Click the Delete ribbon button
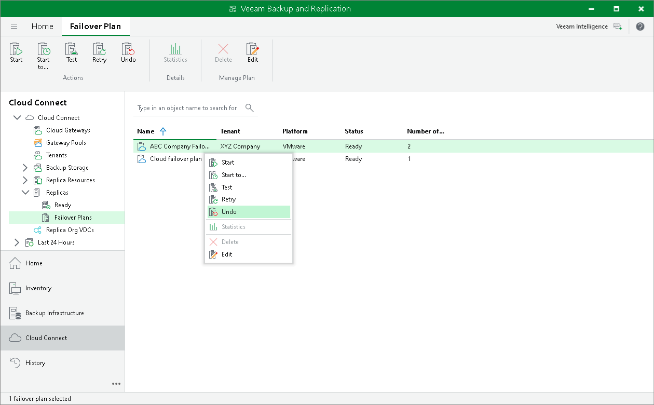Viewport: 654px width, 405px height. 223,53
